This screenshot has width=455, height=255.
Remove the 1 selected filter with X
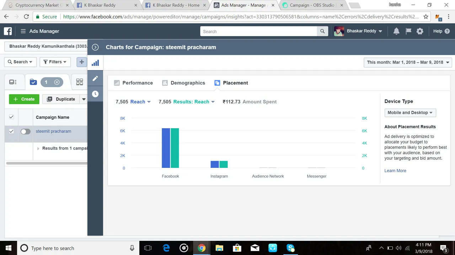[x=57, y=82]
